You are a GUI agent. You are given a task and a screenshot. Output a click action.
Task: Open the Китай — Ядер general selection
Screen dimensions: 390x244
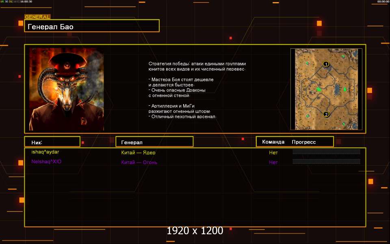click(x=138, y=153)
